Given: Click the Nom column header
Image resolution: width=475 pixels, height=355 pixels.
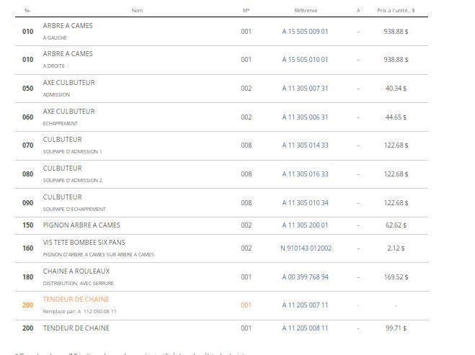Looking at the screenshot, I should tap(137, 11).
